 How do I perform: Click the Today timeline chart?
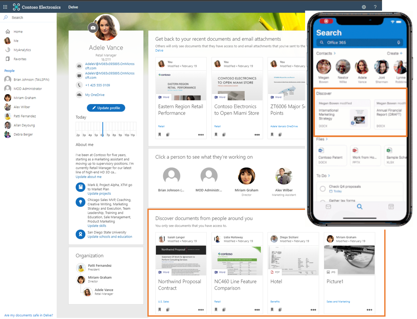[106, 129]
